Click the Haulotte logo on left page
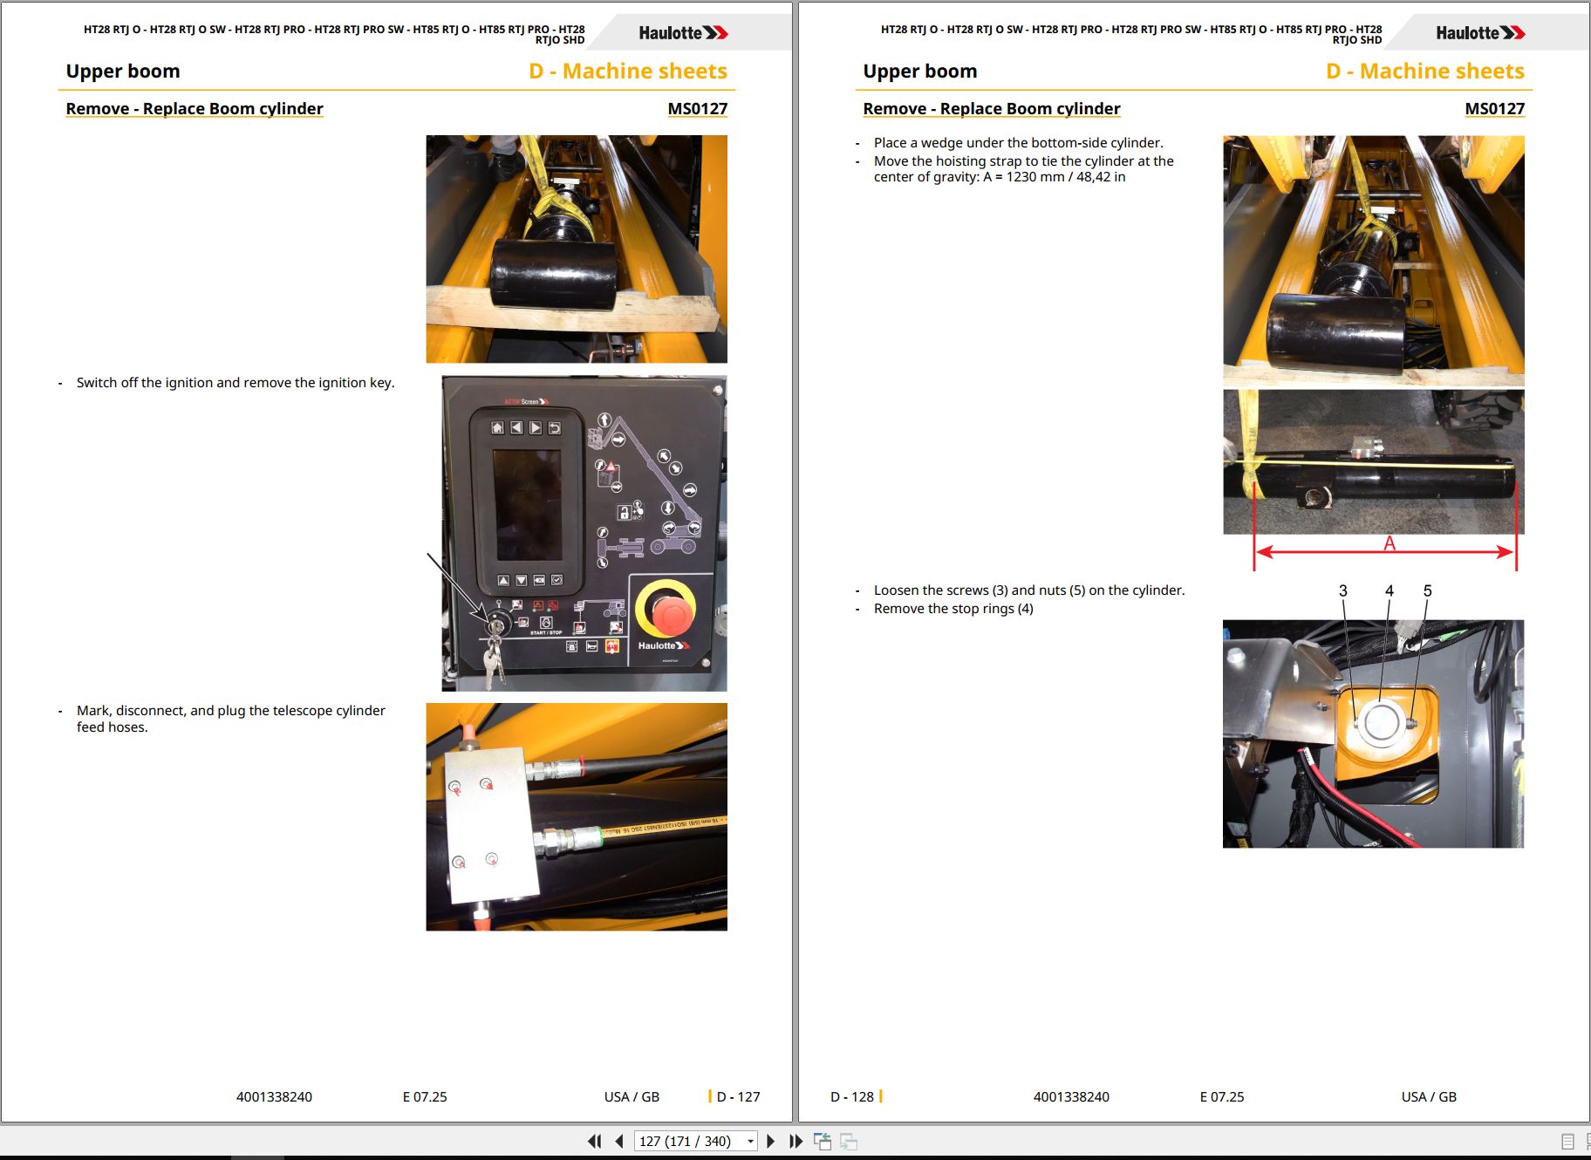The width and height of the screenshot is (1591, 1160). coord(683,33)
